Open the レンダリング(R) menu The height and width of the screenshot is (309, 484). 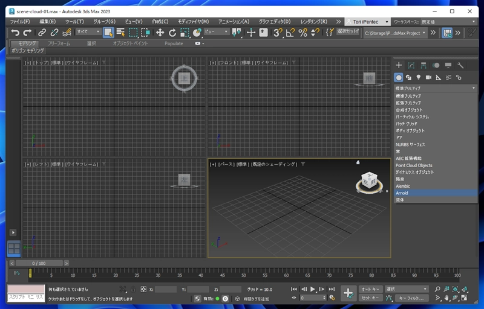pos(313,21)
